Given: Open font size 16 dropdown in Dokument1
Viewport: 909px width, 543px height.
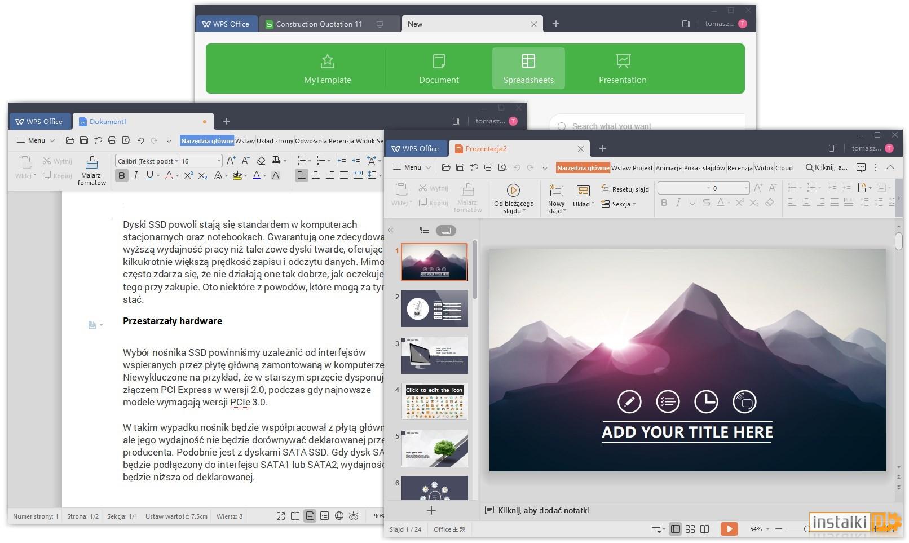Looking at the screenshot, I should tap(219, 161).
